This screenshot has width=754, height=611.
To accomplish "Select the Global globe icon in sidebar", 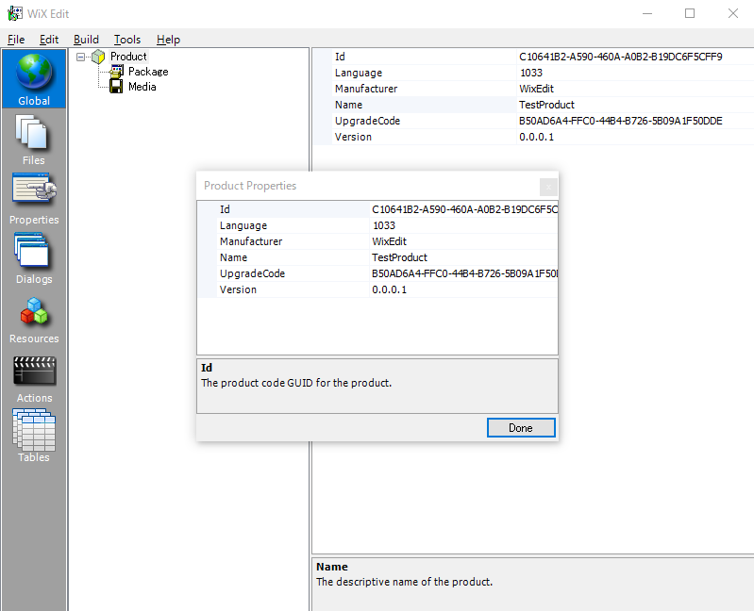I will (x=34, y=72).
